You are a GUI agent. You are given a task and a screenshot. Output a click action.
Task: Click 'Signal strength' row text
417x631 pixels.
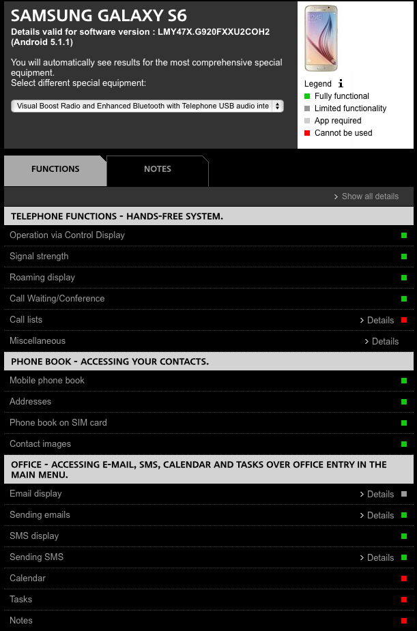[x=39, y=256]
